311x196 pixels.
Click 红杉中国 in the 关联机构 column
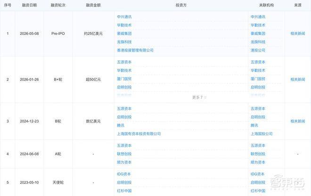(x=258, y=191)
